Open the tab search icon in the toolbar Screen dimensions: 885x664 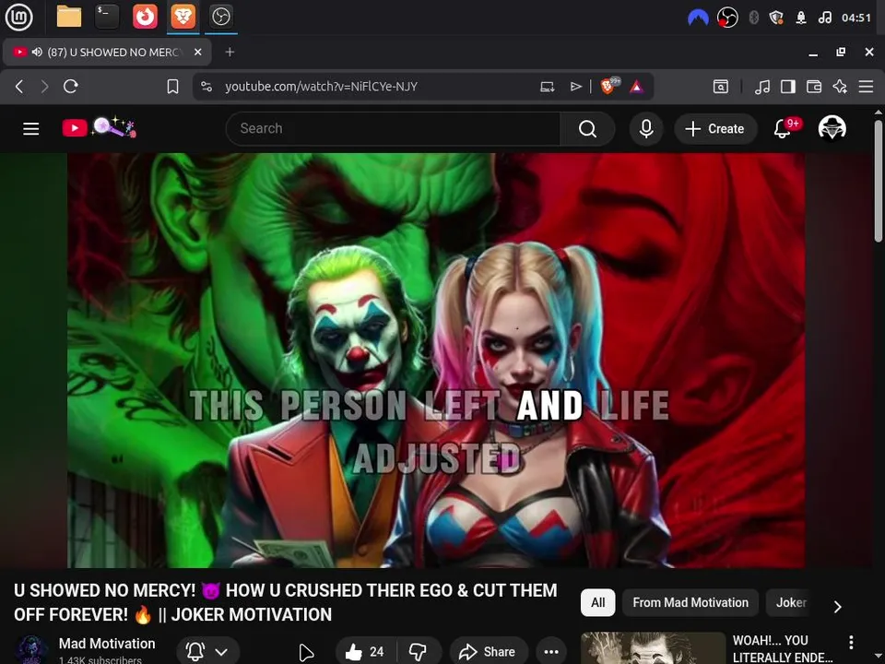(x=721, y=87)
